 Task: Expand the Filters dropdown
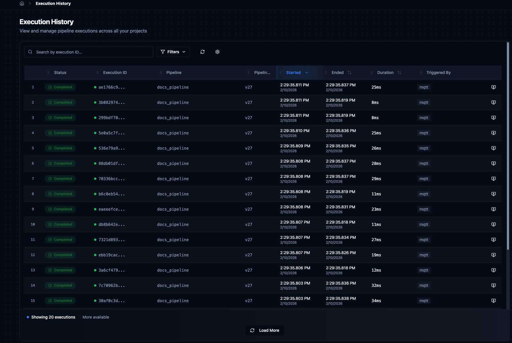(x=173, y=52)
